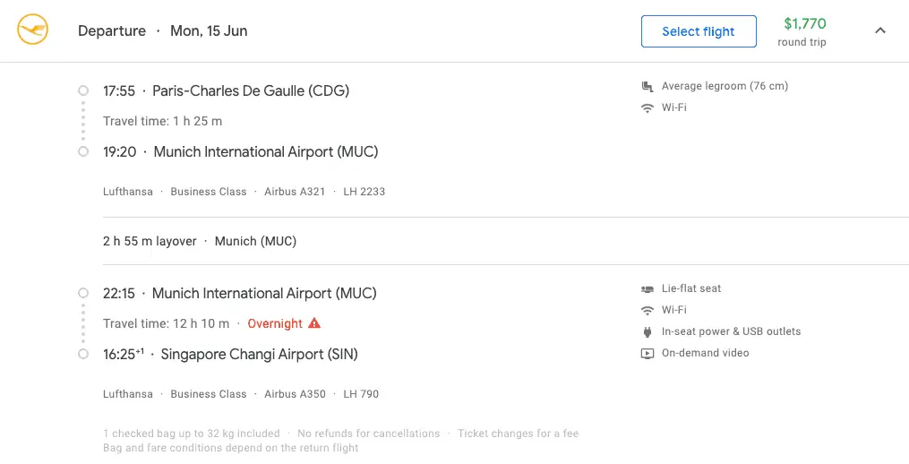
Task: Click the on-demand video icon
Action: point(647,353)
